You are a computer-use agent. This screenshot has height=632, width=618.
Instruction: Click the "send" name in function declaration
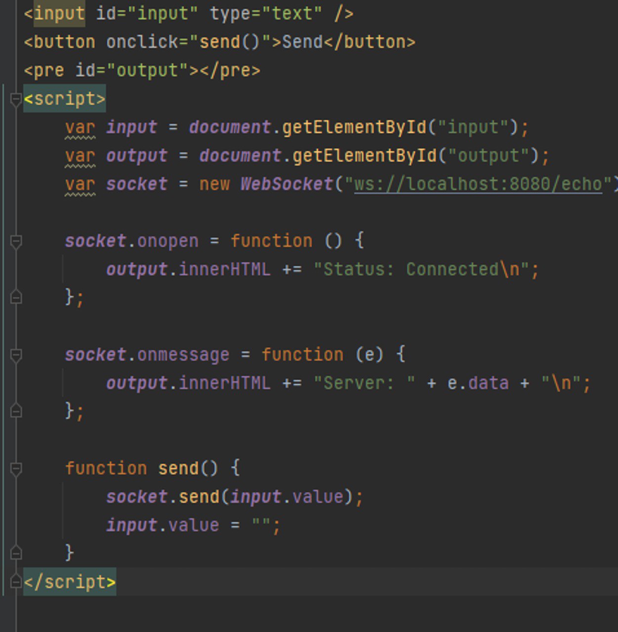178,468
